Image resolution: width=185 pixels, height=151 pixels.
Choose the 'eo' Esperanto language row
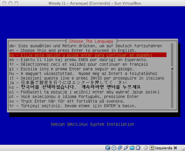(x=88, y=60)
